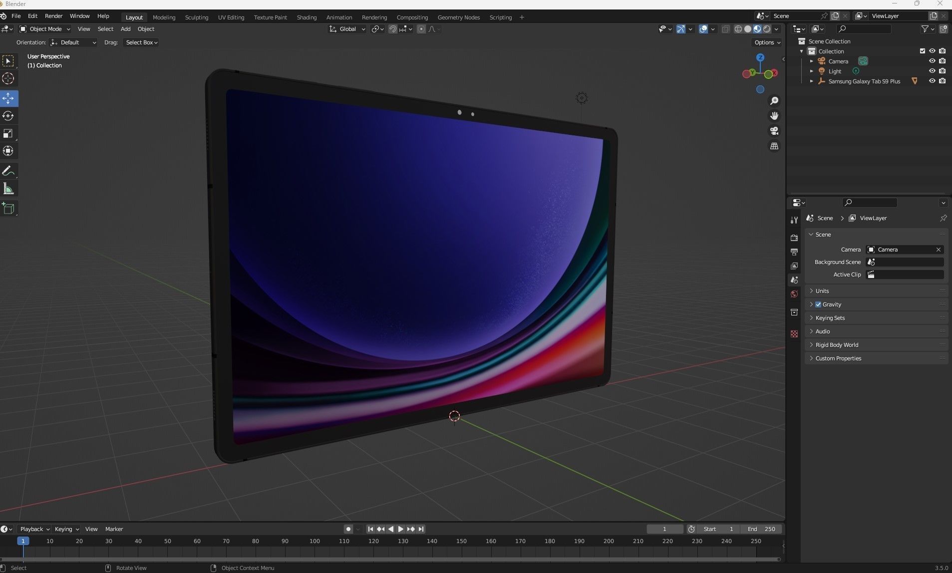Open the View Layer properties tab

point(794,266)
